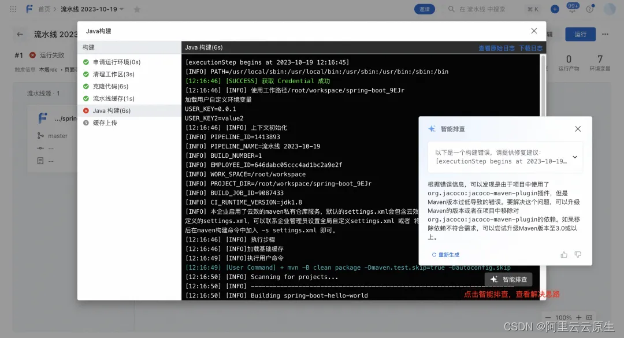
Task: Zoom in with the plus control
Action: [578, 318]
